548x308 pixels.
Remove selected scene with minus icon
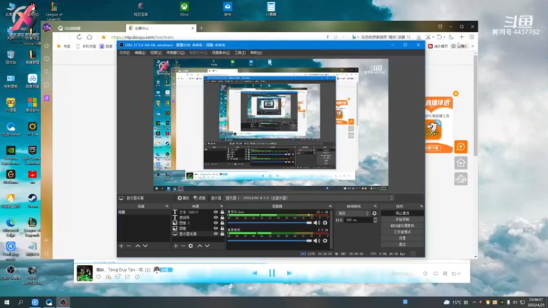point(129,246)
